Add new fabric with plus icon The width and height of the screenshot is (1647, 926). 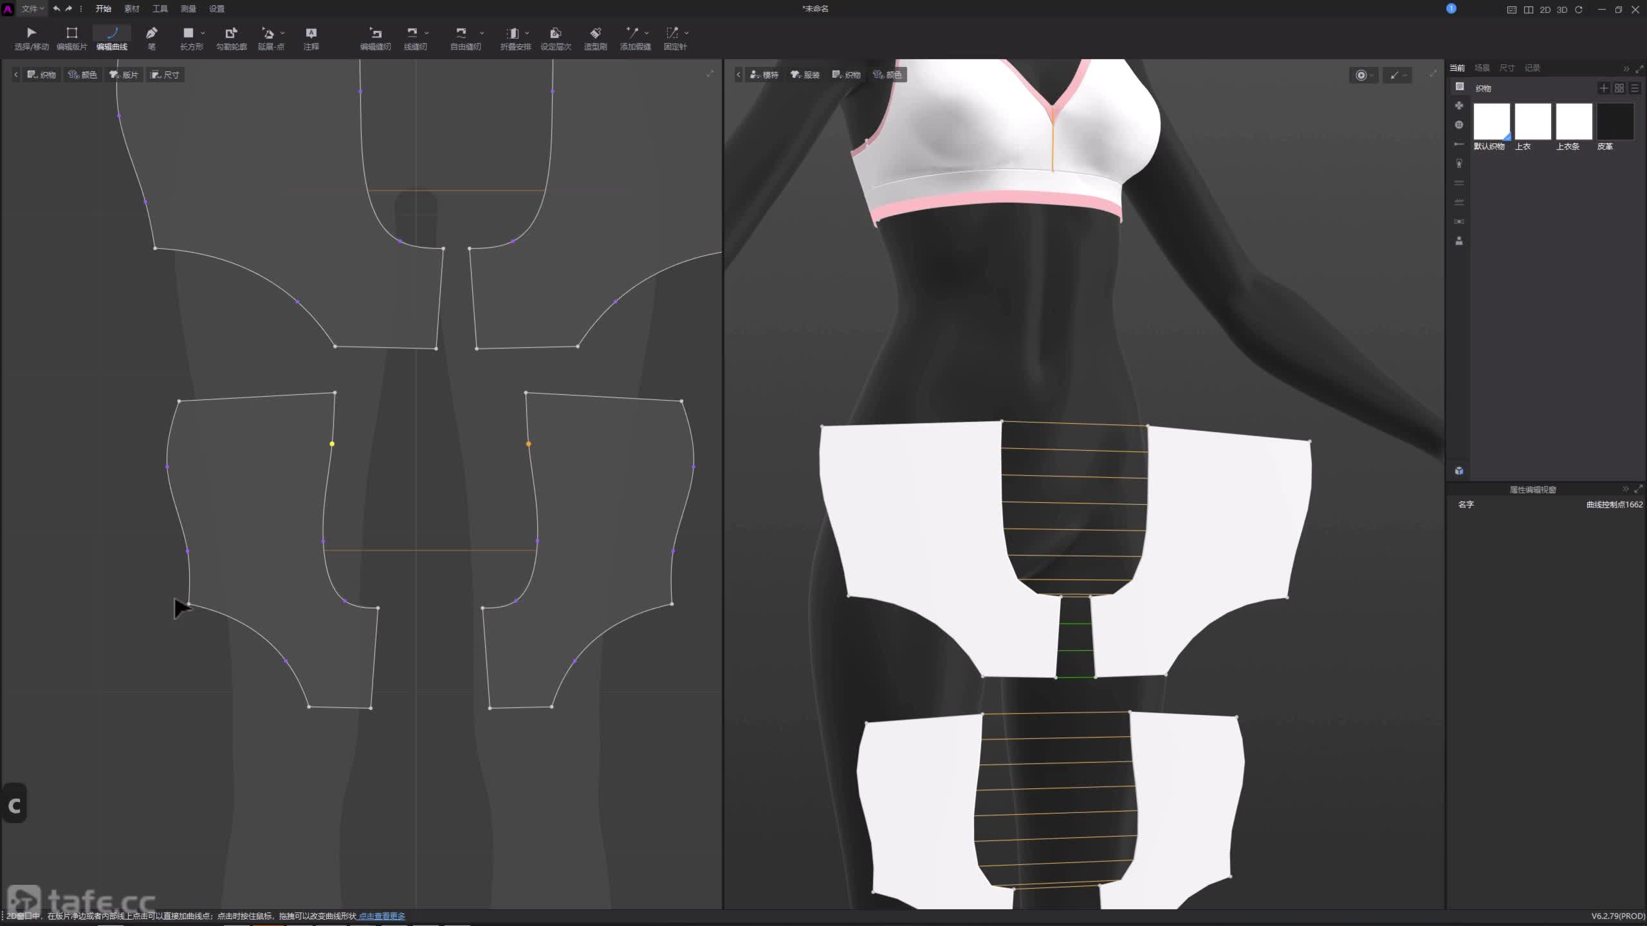(1604, 88)
